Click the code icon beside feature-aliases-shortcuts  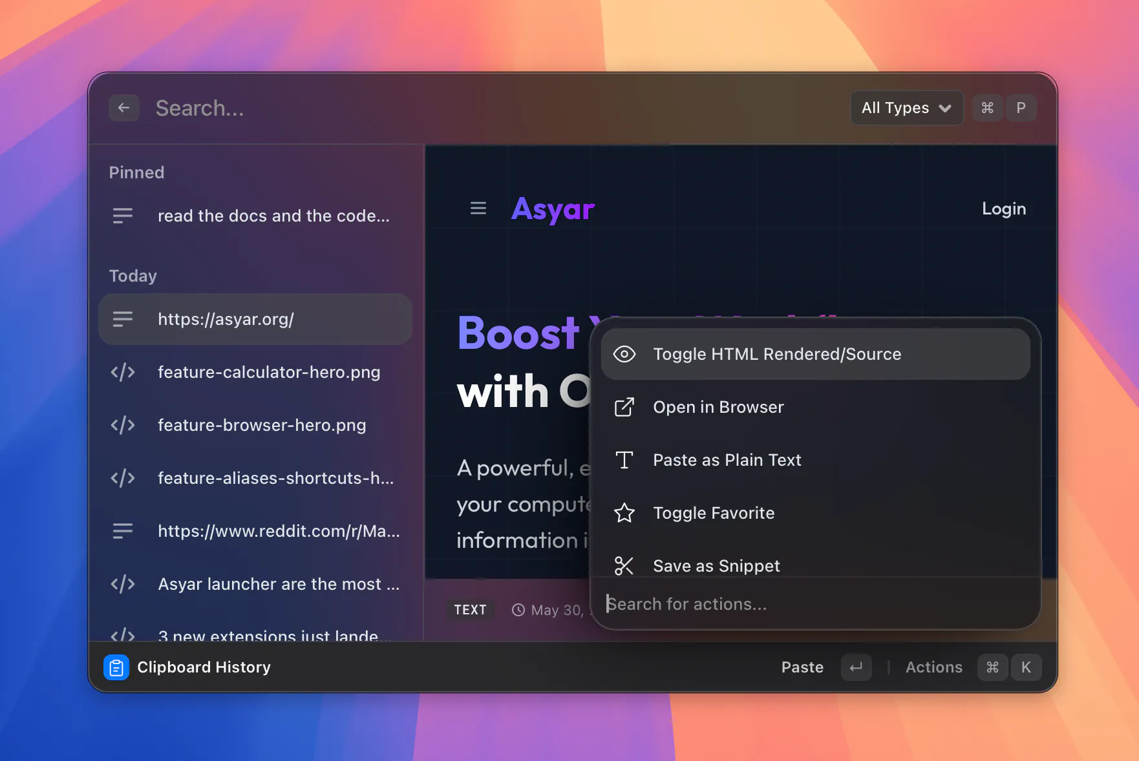tap(123, 478)
